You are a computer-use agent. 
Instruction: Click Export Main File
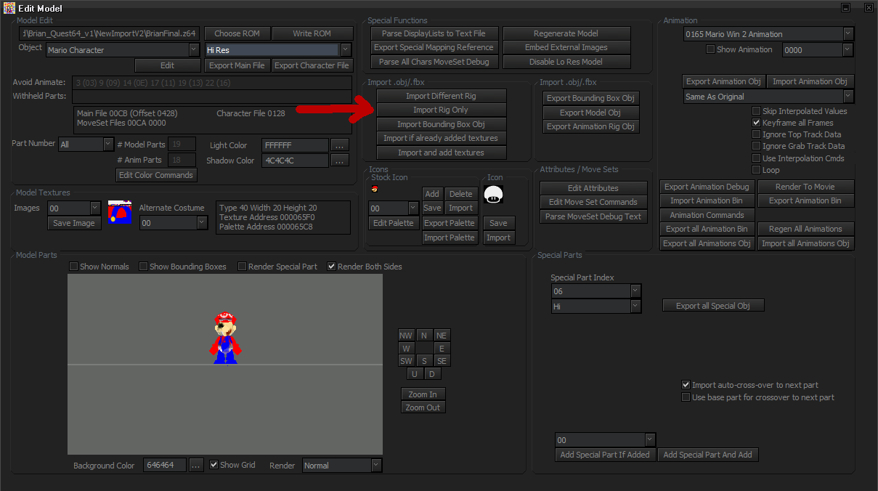pyautogui.click(x=237, y=65)
